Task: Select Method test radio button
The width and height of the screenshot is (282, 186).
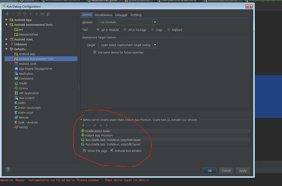Action: 168,30
